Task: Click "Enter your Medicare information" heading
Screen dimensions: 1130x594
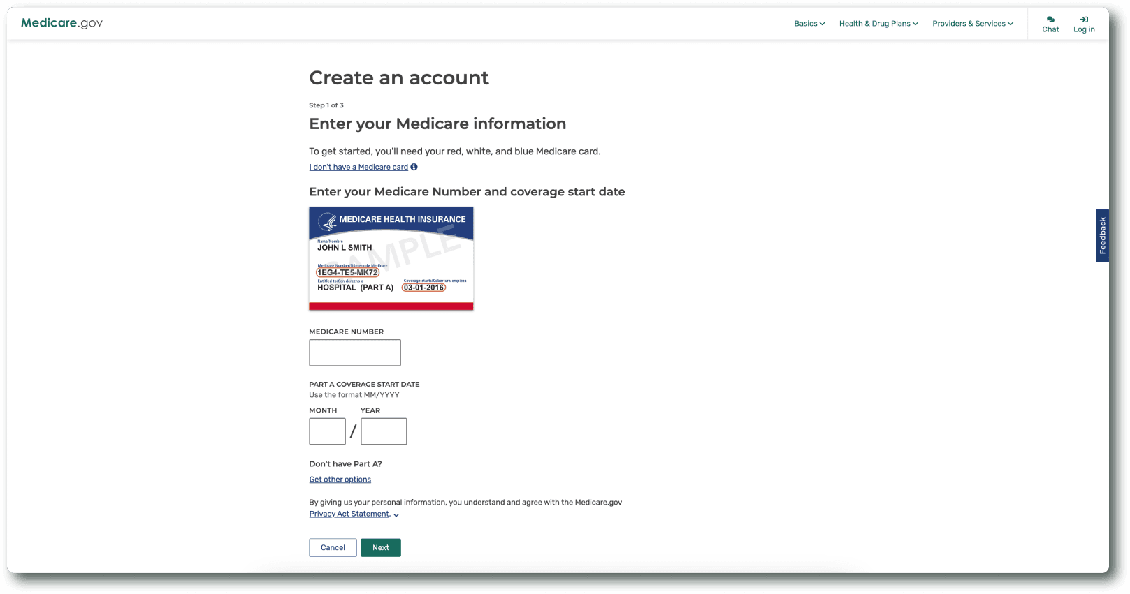Action: click(x=437, y=124)
